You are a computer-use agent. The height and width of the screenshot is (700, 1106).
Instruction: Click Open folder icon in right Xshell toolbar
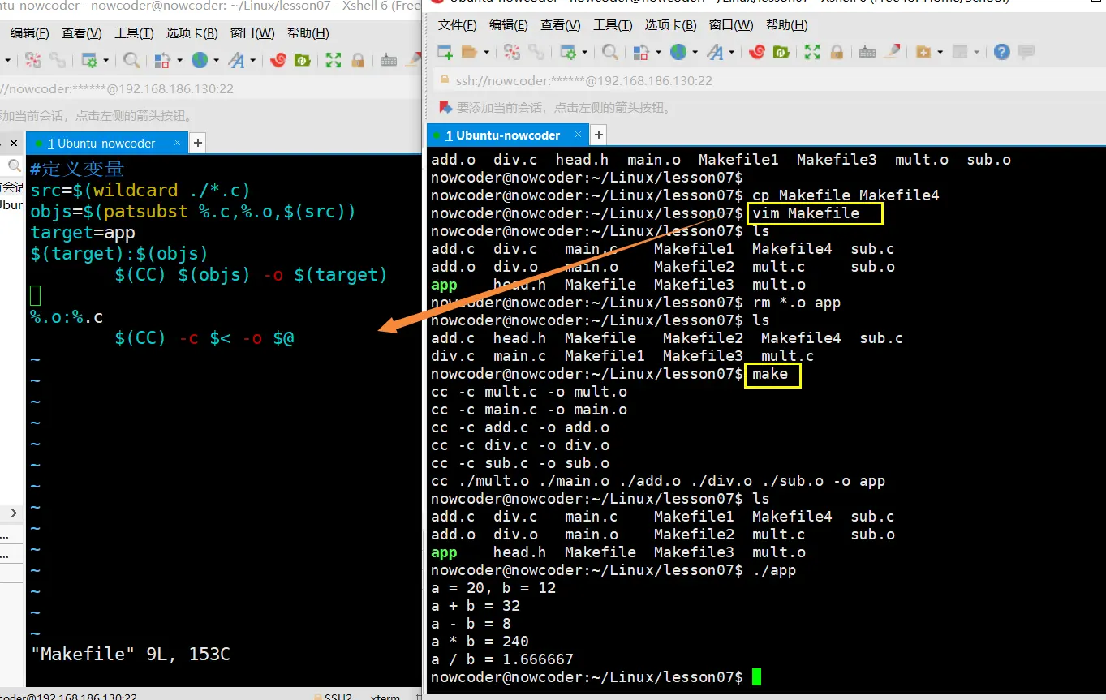point(469,52)
